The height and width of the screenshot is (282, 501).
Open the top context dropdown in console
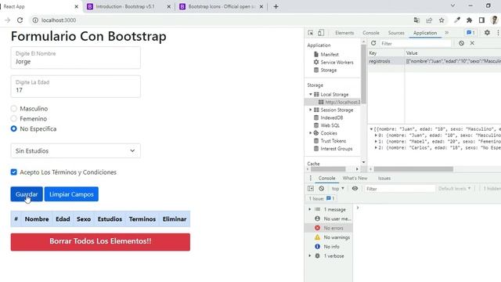337,189
